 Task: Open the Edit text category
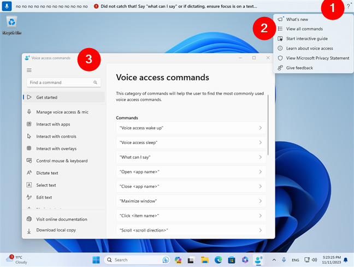tap(64, 197)
